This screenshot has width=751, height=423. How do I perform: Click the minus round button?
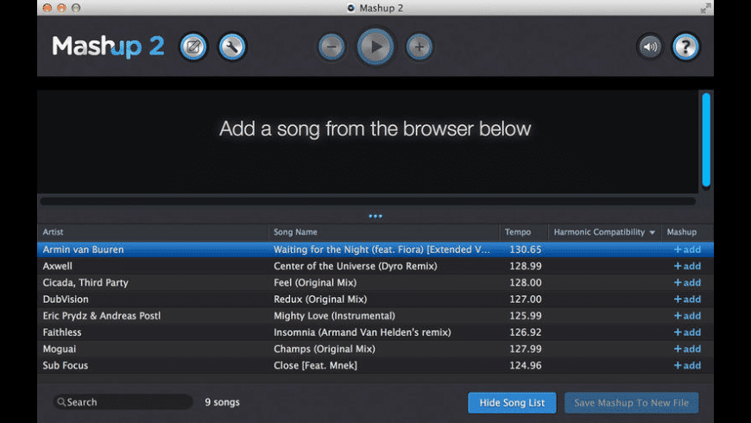(x=331, y=47)
